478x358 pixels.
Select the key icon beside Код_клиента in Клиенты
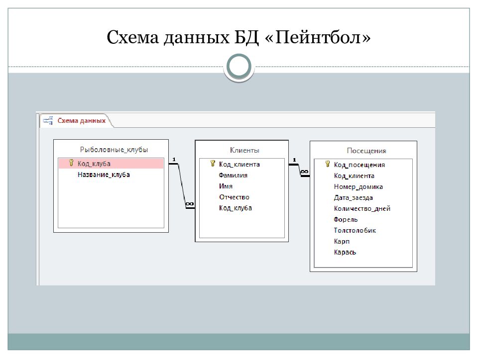(213, 164)
